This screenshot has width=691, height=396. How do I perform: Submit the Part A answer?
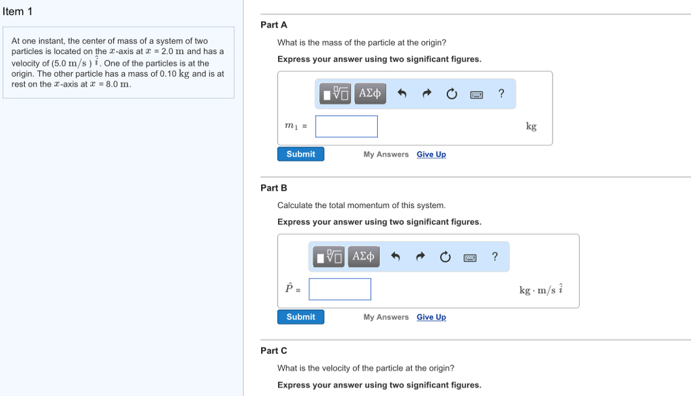[x=300, y=154]
